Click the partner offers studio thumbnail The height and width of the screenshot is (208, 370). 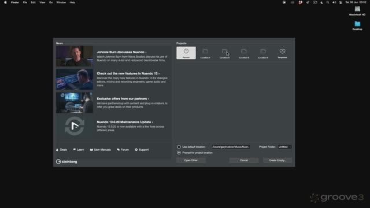pyautogui.click(x=75, y=103)
